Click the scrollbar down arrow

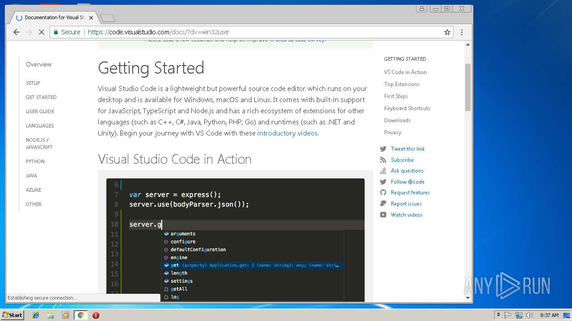click(468, 298)
